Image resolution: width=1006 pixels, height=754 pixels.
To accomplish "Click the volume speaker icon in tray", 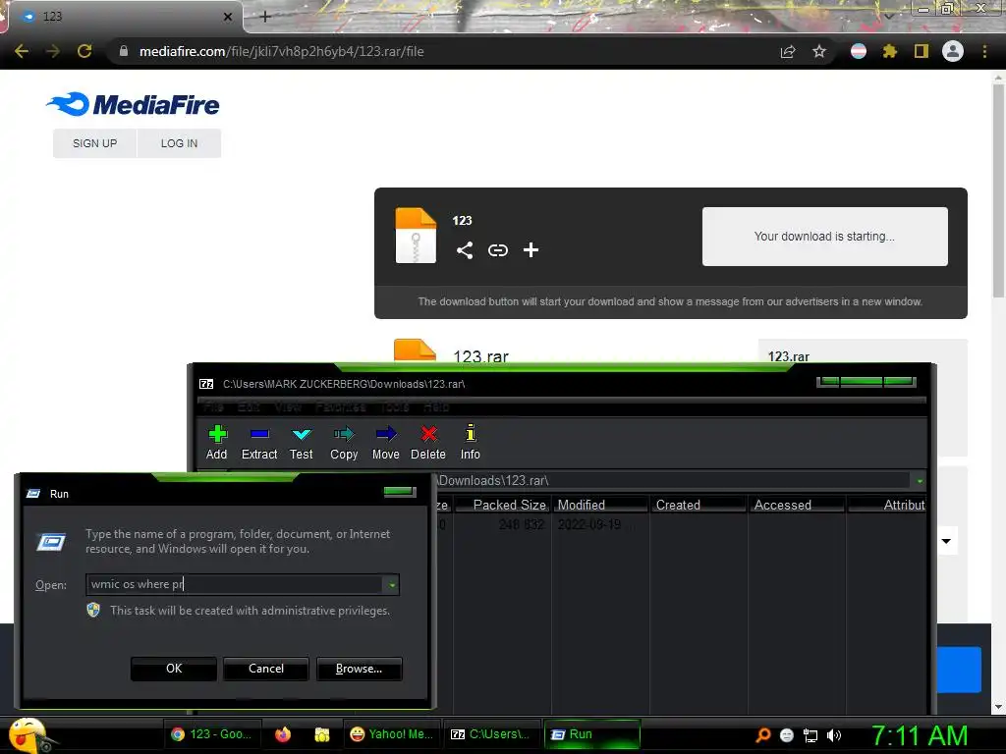I will (x=834, y=735).
